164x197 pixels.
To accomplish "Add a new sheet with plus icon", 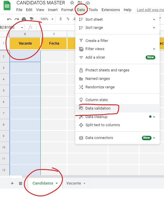I will click(x=12, y=183).
